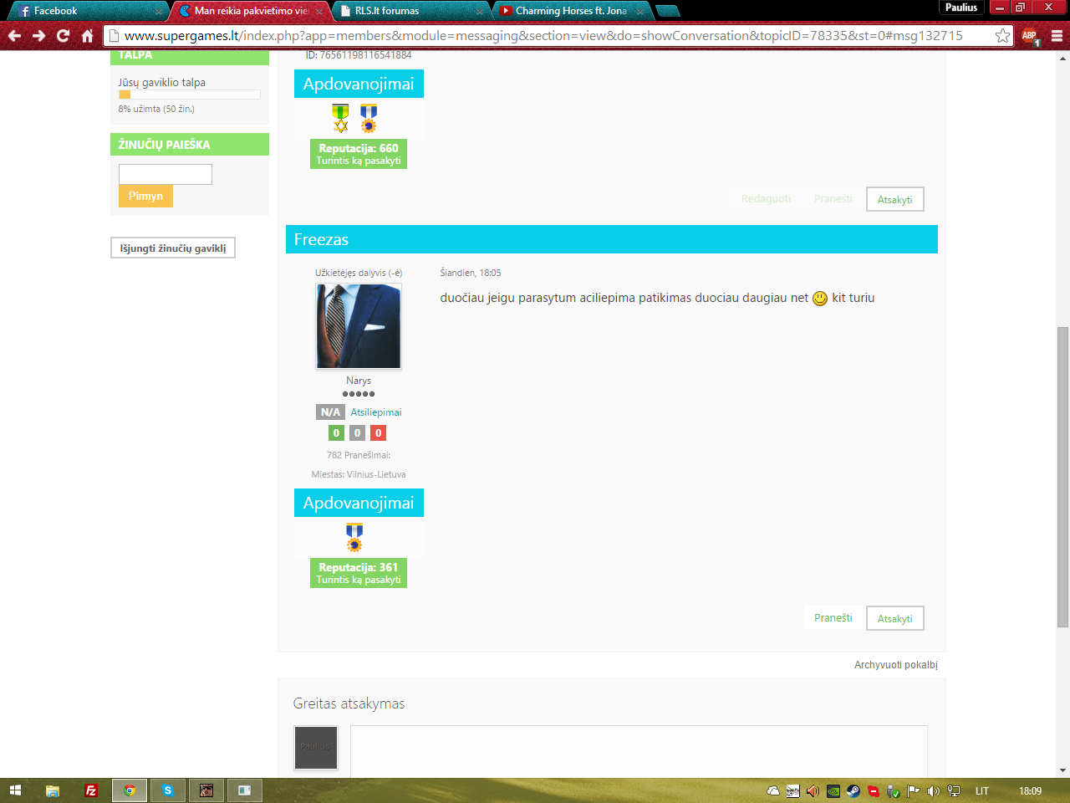Click the smiley emoticon in the message
Screen dimensions: 1070x803
click(820, 299)
